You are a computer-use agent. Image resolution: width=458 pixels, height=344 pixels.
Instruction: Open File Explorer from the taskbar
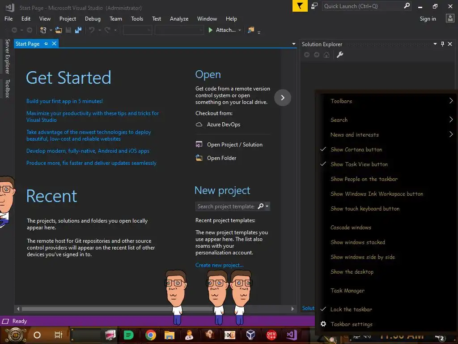170,335
